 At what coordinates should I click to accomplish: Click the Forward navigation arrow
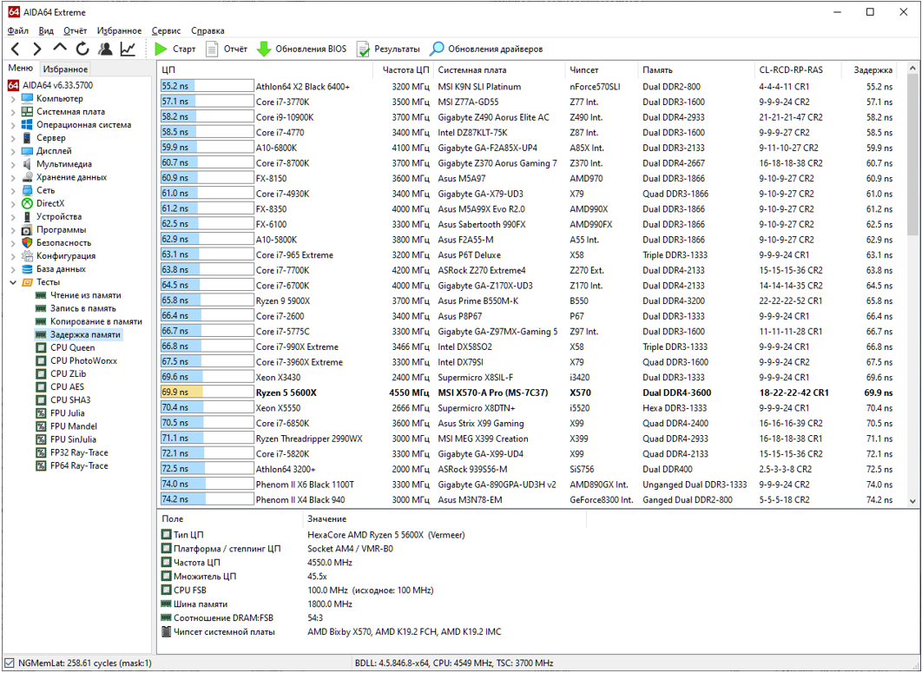coord(37,49)
